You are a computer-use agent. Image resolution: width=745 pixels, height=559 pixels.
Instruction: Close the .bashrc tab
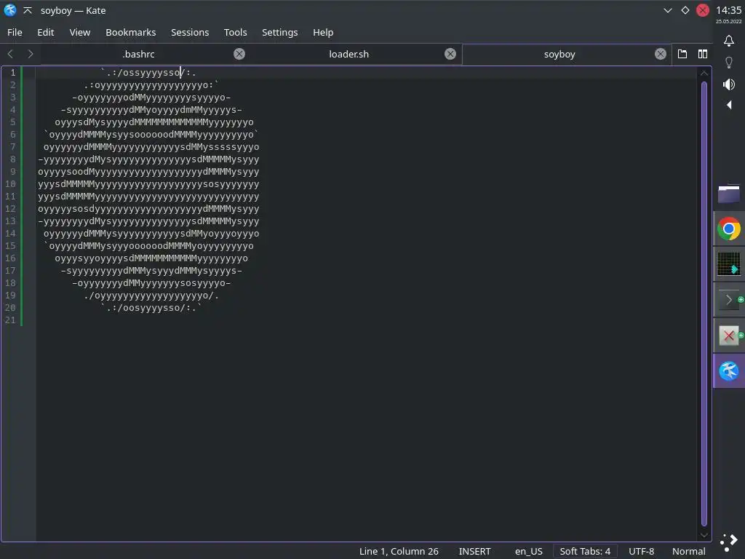tap(239, 54)
